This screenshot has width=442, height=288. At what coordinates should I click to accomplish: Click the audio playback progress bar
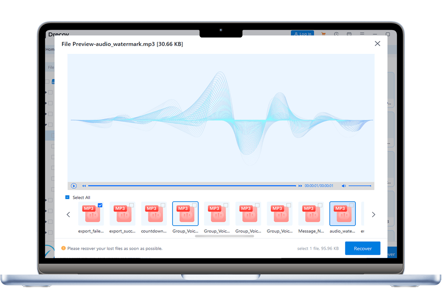pos(192,186)
